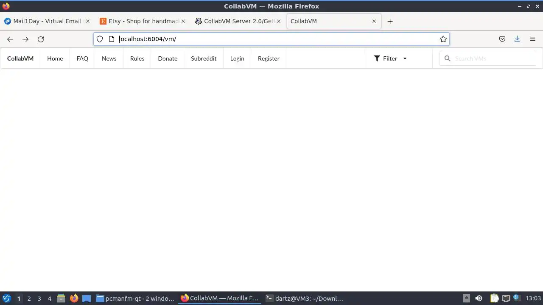Bookmark this page with the star
The width and height of the screenshot is (543, 305).
point(443,39)
